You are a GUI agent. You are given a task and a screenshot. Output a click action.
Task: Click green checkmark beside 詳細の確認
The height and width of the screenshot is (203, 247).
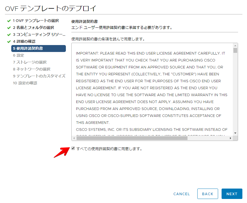tap(9, 42)
